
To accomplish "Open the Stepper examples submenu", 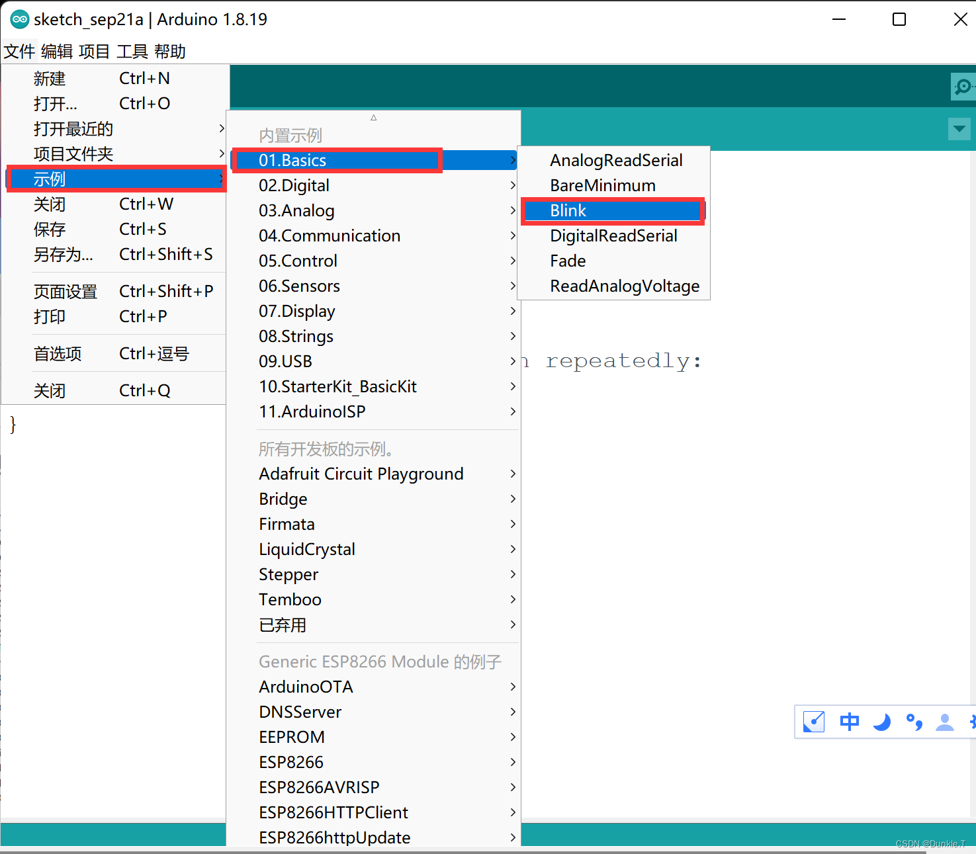I will click(x=374, y=574).
